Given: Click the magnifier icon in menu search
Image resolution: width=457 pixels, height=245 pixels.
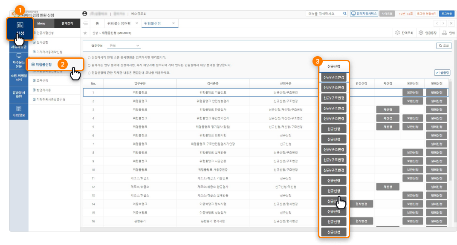Looking at the screenshot, I should click(344, 14).
